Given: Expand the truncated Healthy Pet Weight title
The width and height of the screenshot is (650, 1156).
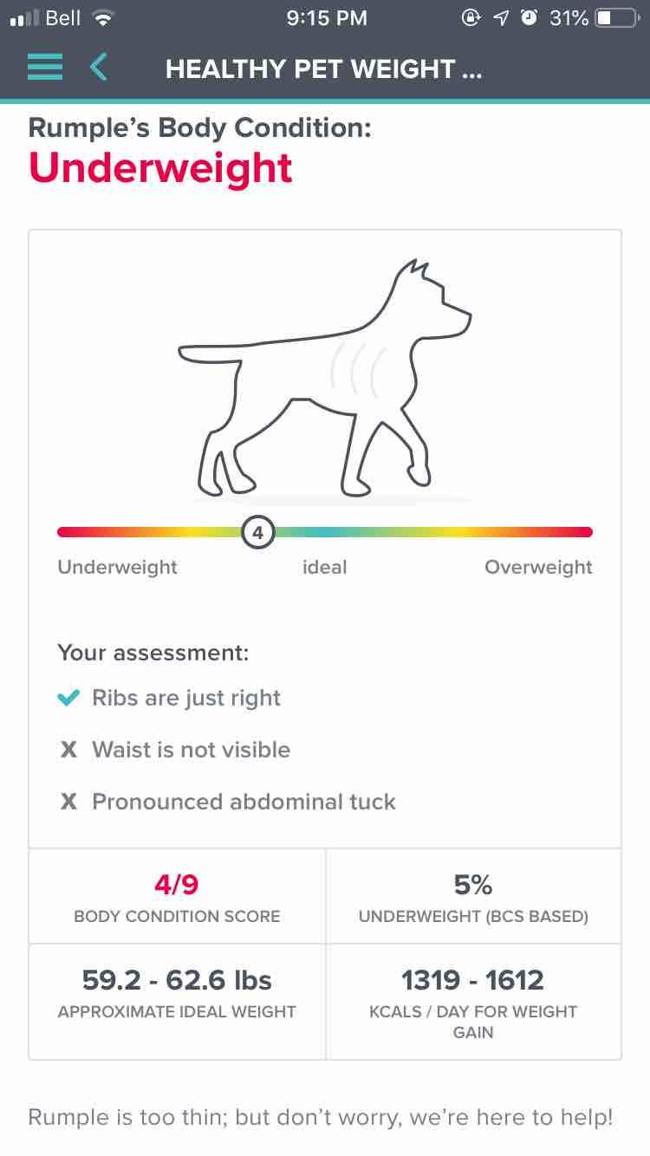Looking at the screenshot, I should (325, 68).
